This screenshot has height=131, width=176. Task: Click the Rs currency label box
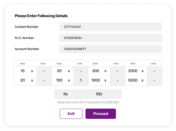click(66, 94)
